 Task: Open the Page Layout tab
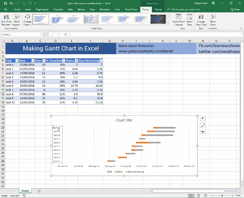click(x=42, y=9)
